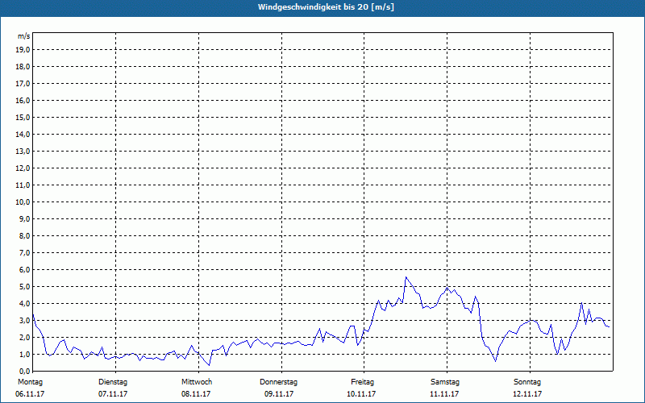Viewport: 645px width, 403px height.
Task: Select the "Sonntag" day label
Action: [x=527, y=382]
